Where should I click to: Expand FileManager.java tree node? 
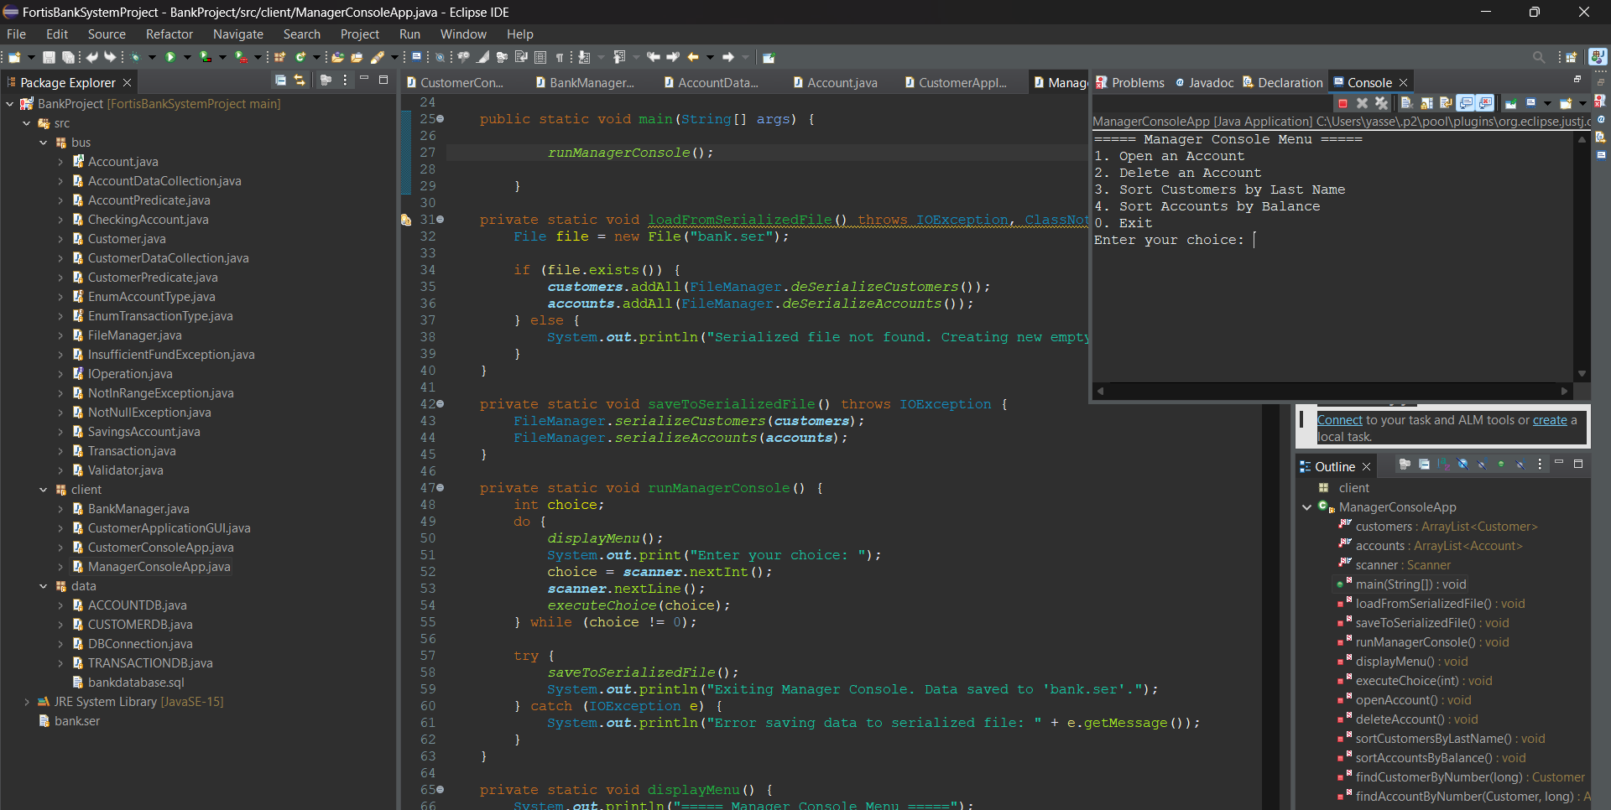(x=60, y=335)
